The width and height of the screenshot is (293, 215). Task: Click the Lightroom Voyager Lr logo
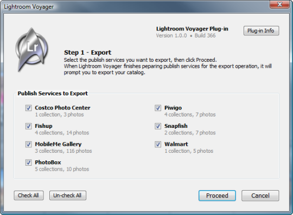point(32,50)
